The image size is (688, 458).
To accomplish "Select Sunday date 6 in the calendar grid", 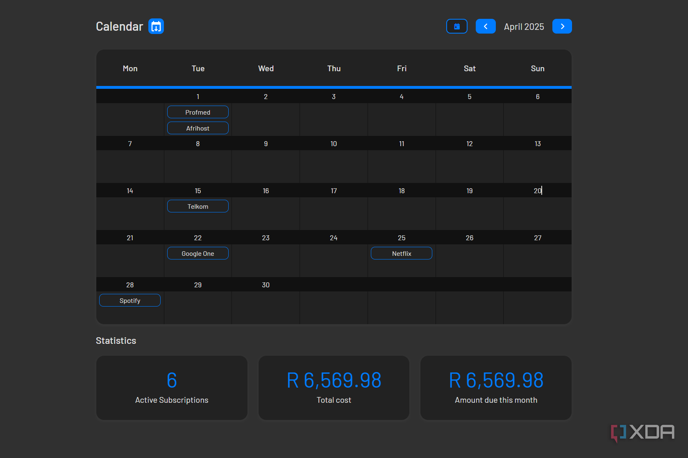I will pos(538,97).
